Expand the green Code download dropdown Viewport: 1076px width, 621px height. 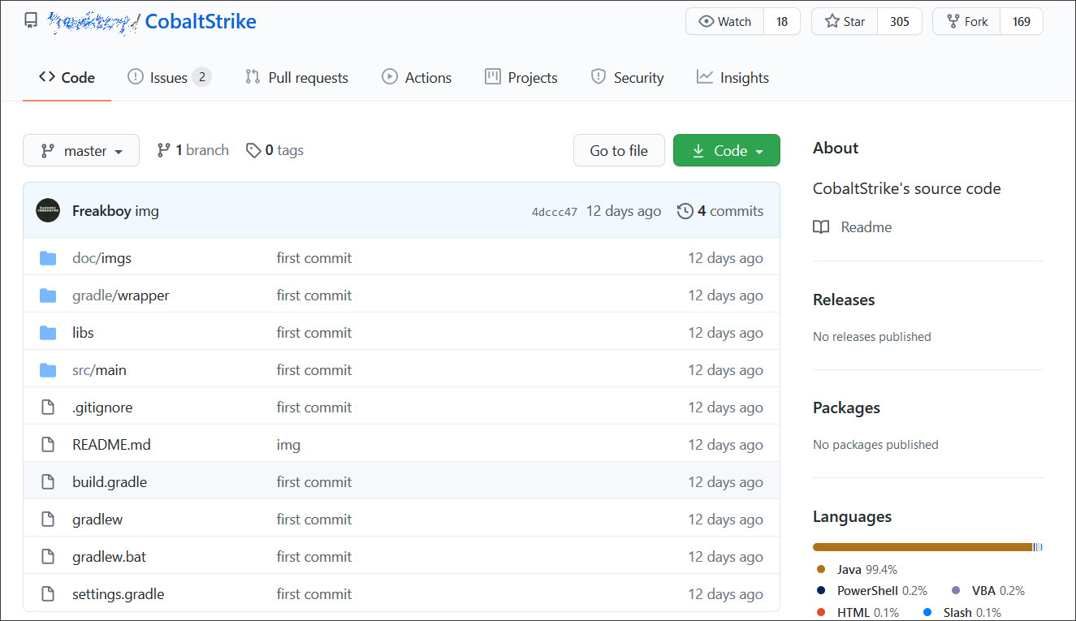pos(727,150)
